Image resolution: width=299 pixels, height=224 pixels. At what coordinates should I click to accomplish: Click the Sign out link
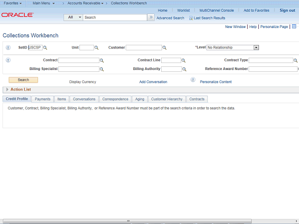coord(287,10)
